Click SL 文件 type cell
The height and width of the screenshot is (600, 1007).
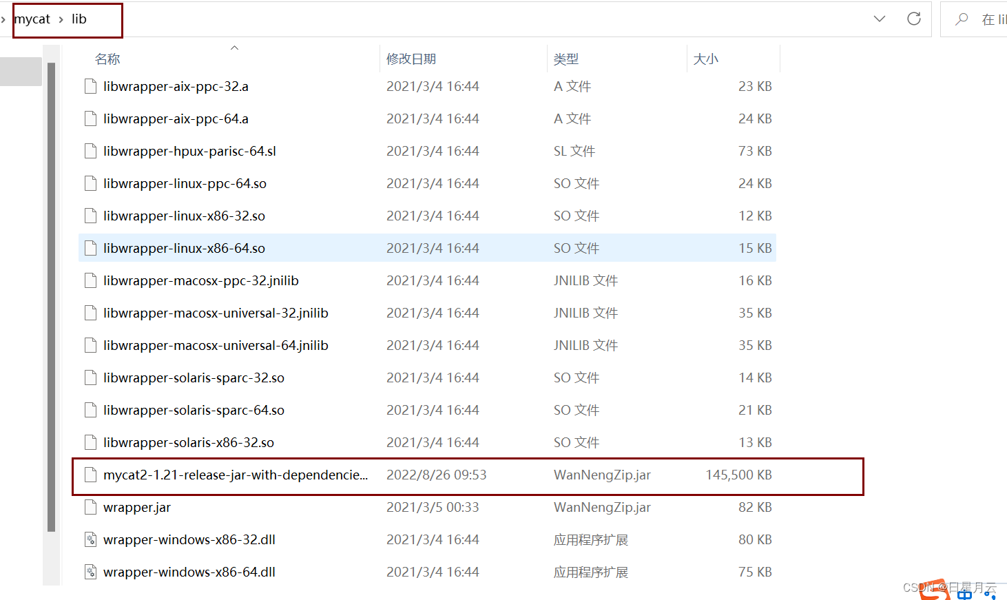pyautogui.click(x=574, y=151)
